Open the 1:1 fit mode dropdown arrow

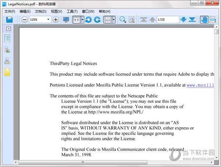point(83,20)
